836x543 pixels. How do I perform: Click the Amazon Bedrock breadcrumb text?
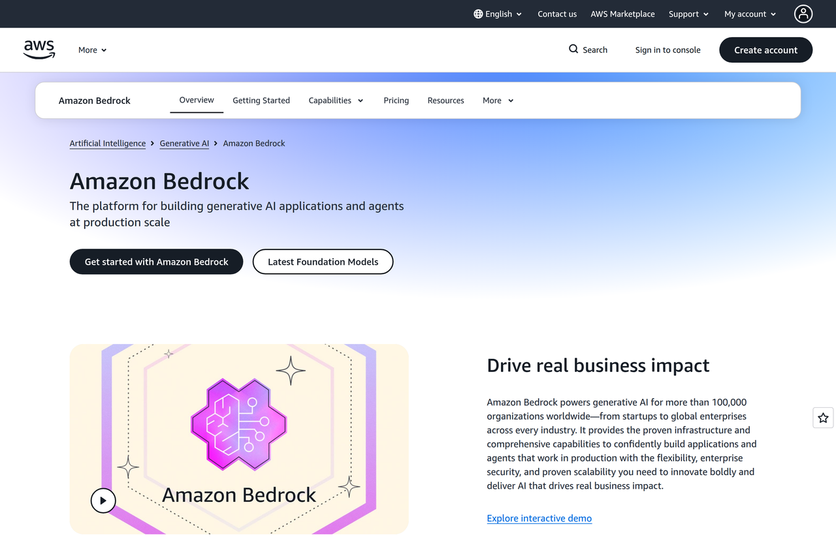point(254,144)
